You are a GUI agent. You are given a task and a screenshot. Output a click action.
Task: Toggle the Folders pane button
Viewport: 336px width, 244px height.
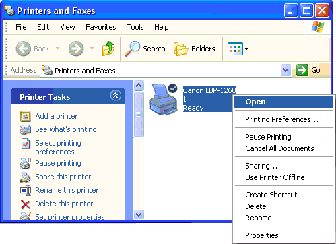coord(195,49)
